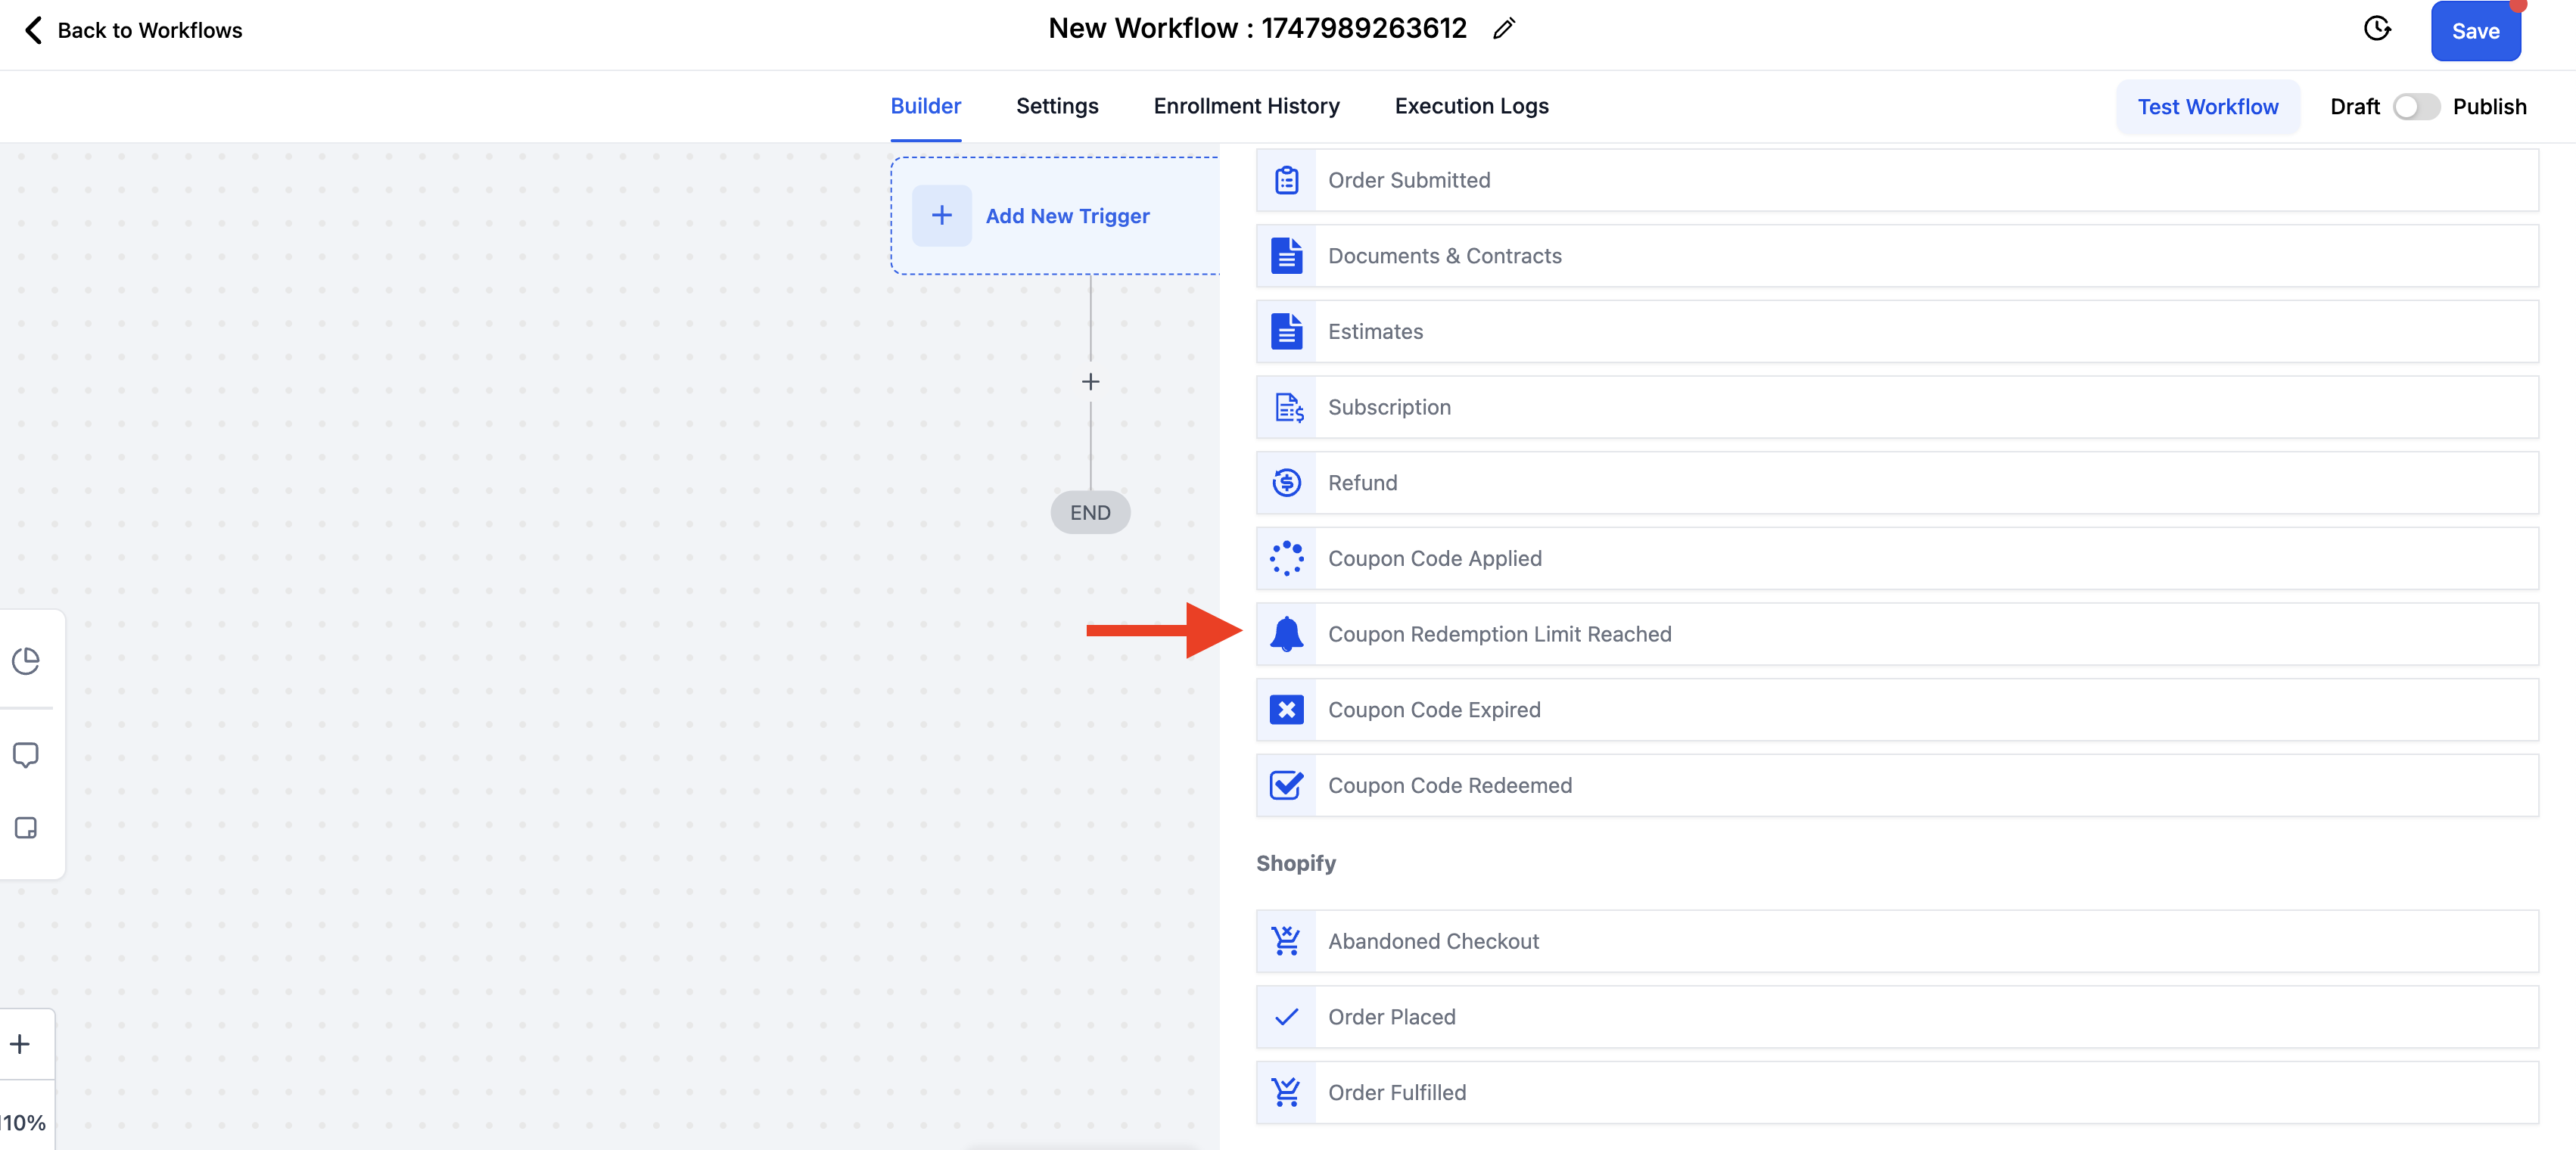This screenshot has height=1150, width=2576.
Task: Click the Coupon Redemption Limit bell icon
Action: (1286, 634)
